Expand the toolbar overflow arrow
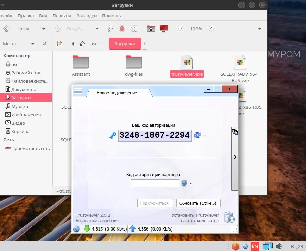306x251 pixels. [x=260, y=29]
